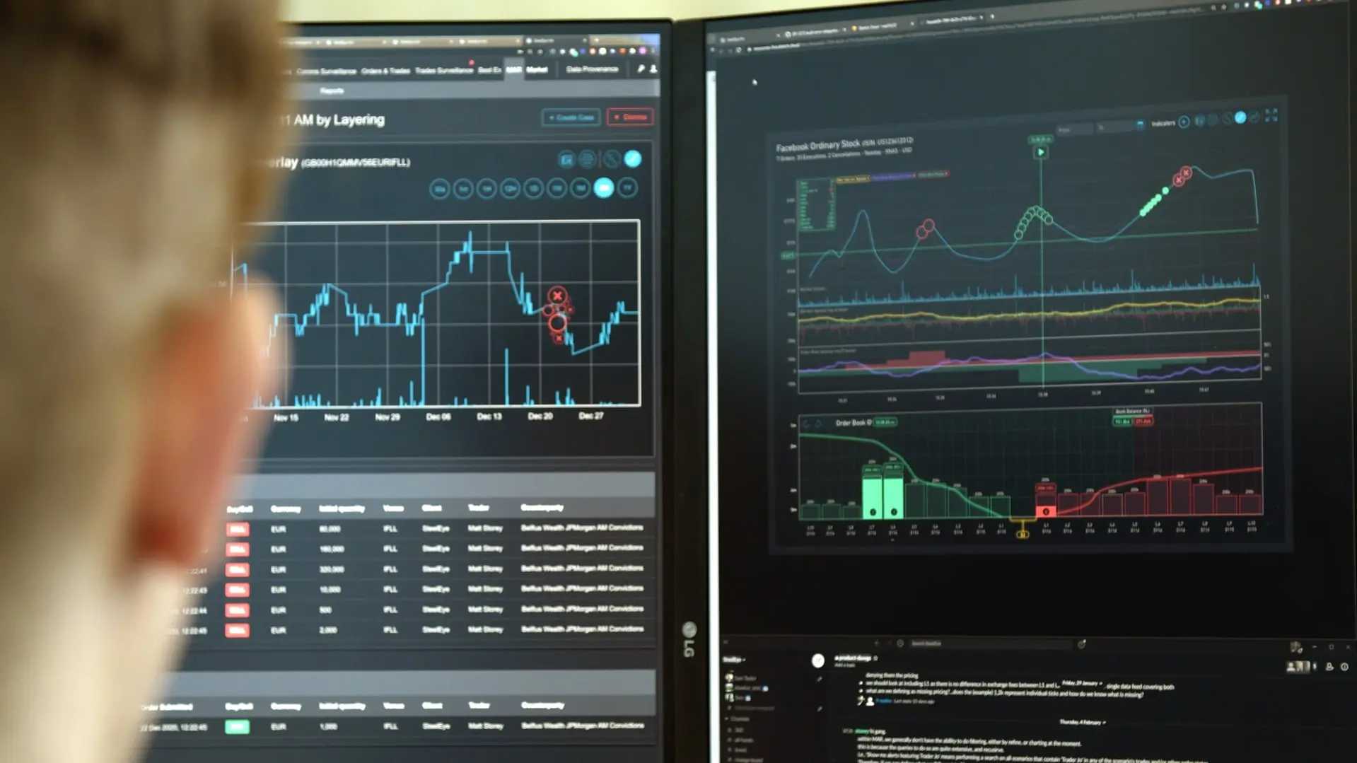
Task: Select the fourth time-range circle button
Action: click(510, 189)
